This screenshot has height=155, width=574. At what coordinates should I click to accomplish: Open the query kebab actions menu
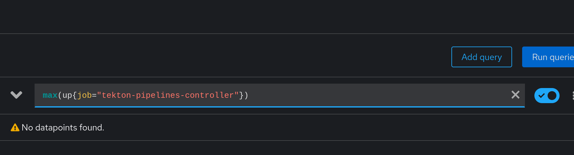click(x=573, y=96)
